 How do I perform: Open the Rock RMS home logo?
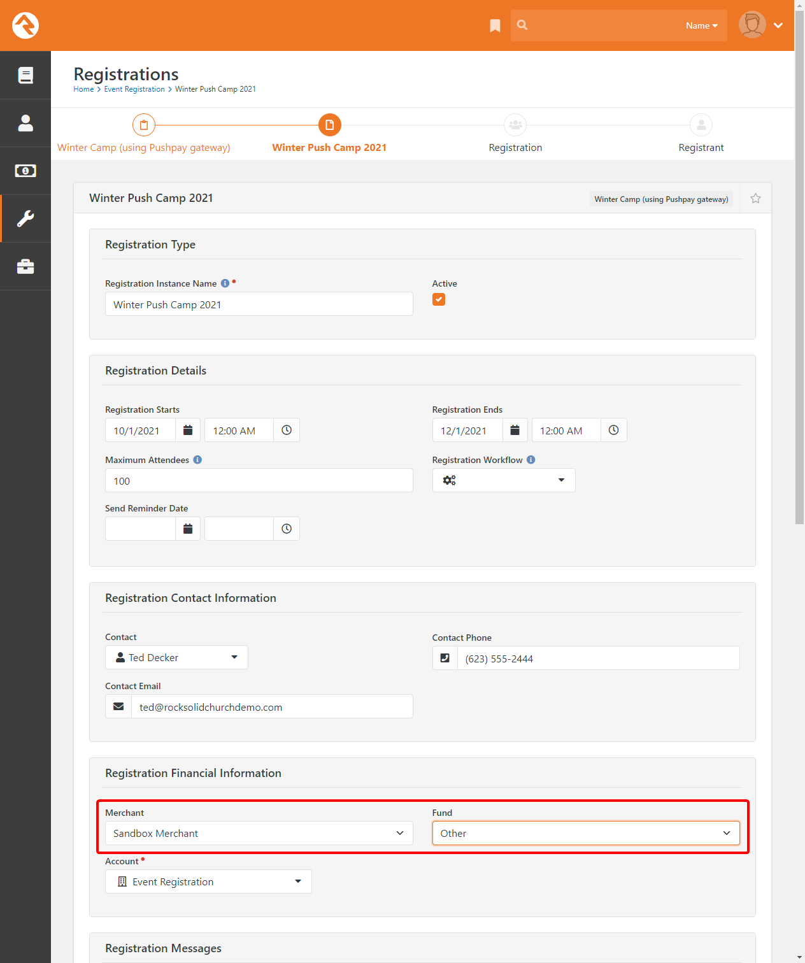point(25,25)
